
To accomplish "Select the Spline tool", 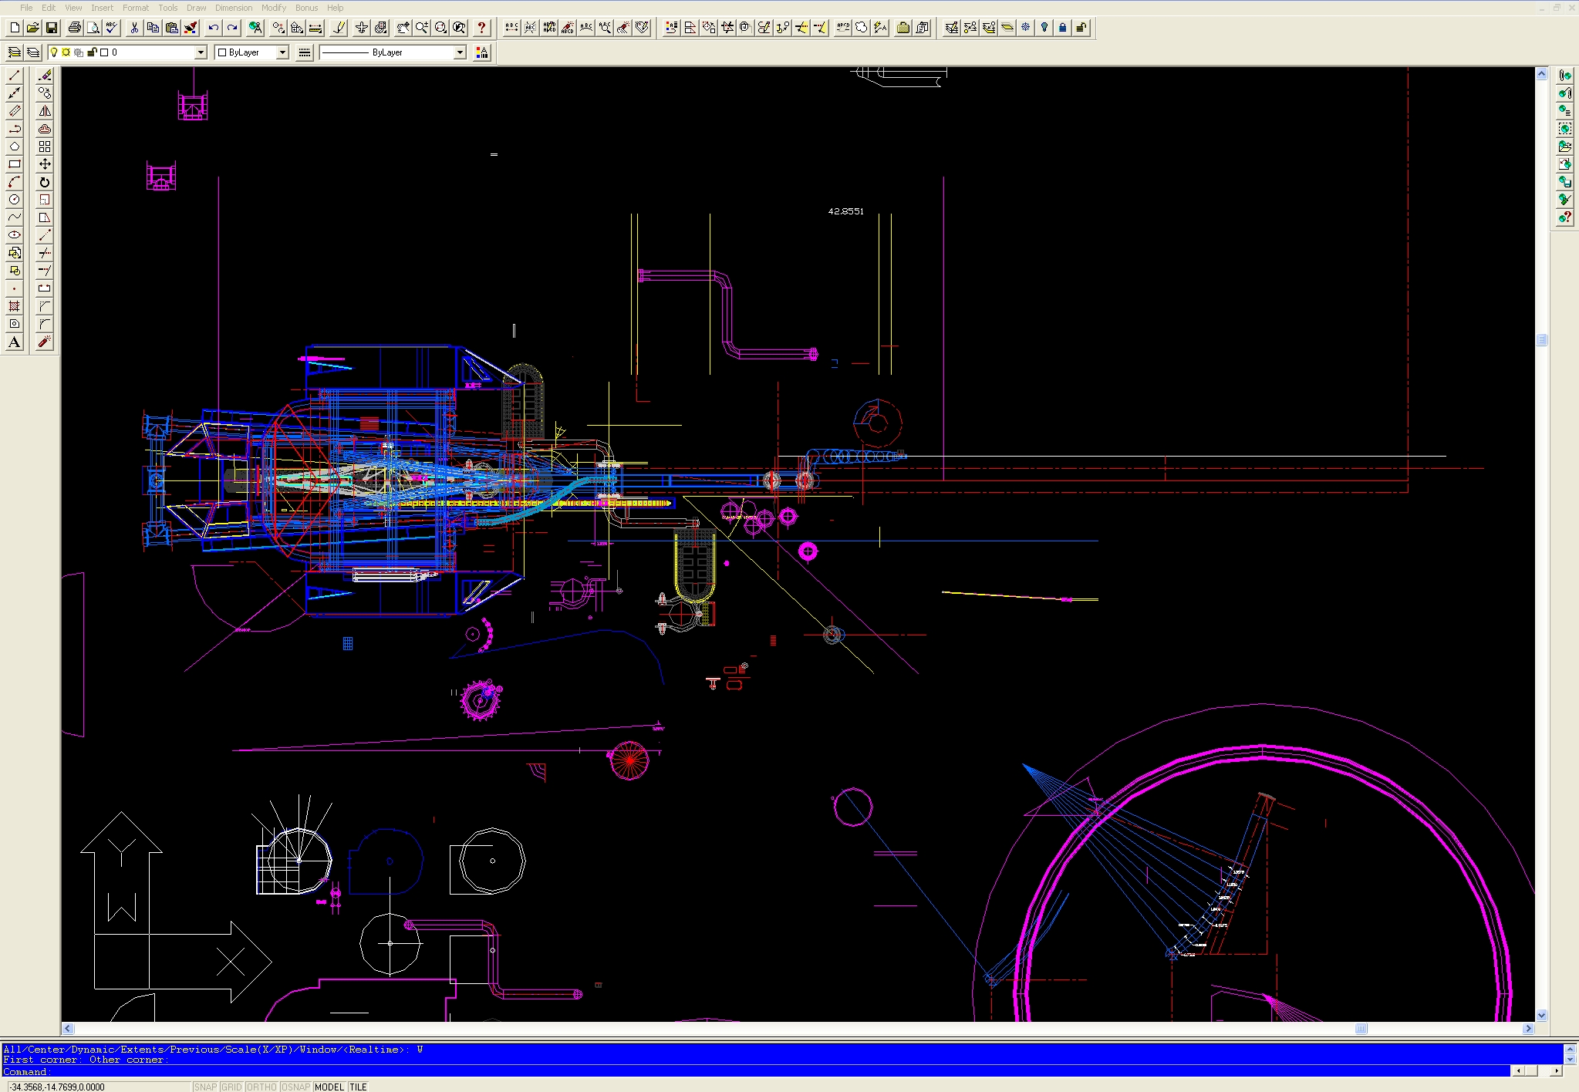I will (x=14, y=217).
